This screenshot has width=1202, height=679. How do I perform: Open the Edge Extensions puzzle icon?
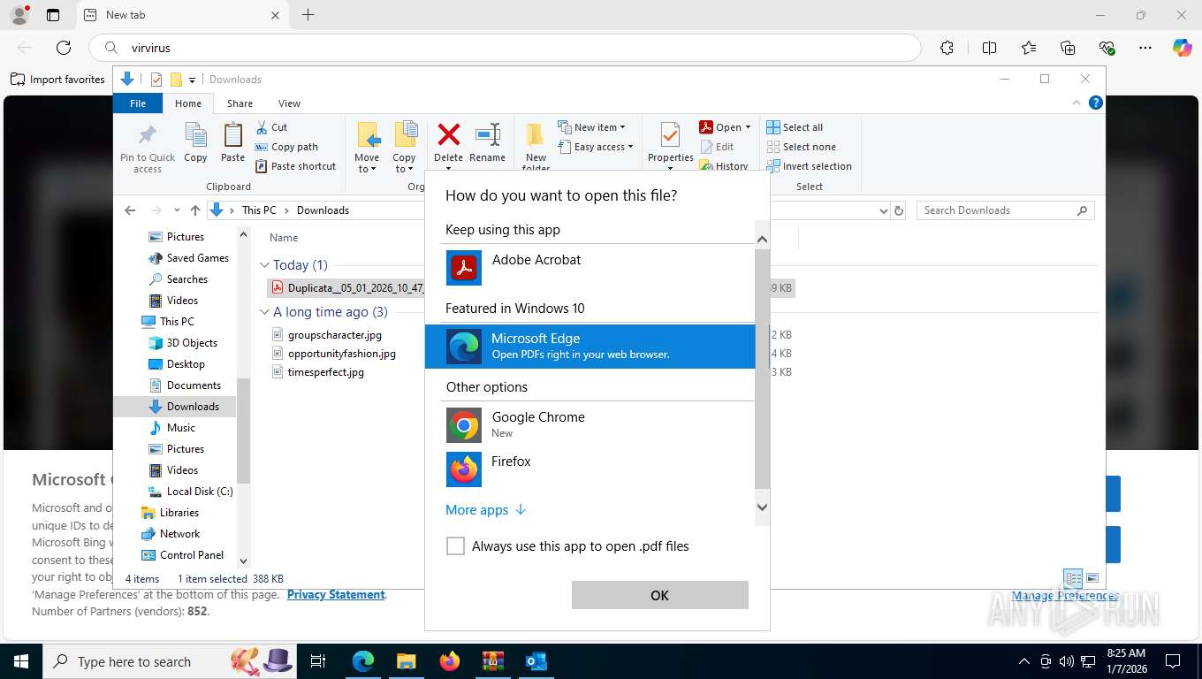point(947,48)
